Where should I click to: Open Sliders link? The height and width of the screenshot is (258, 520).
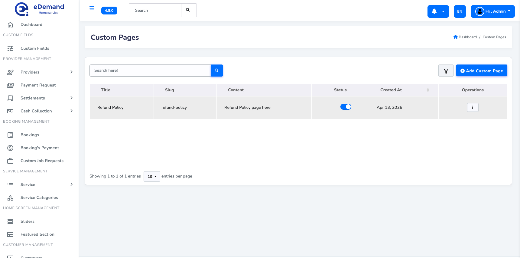tap(28, 222)
